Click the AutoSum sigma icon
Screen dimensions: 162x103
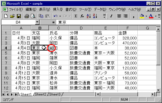pos(76,16)
